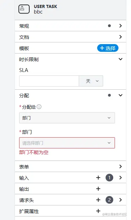Click the count badge 2 on 请求头
Viewport: 131px width, 220px height.
tap(109, 200)
